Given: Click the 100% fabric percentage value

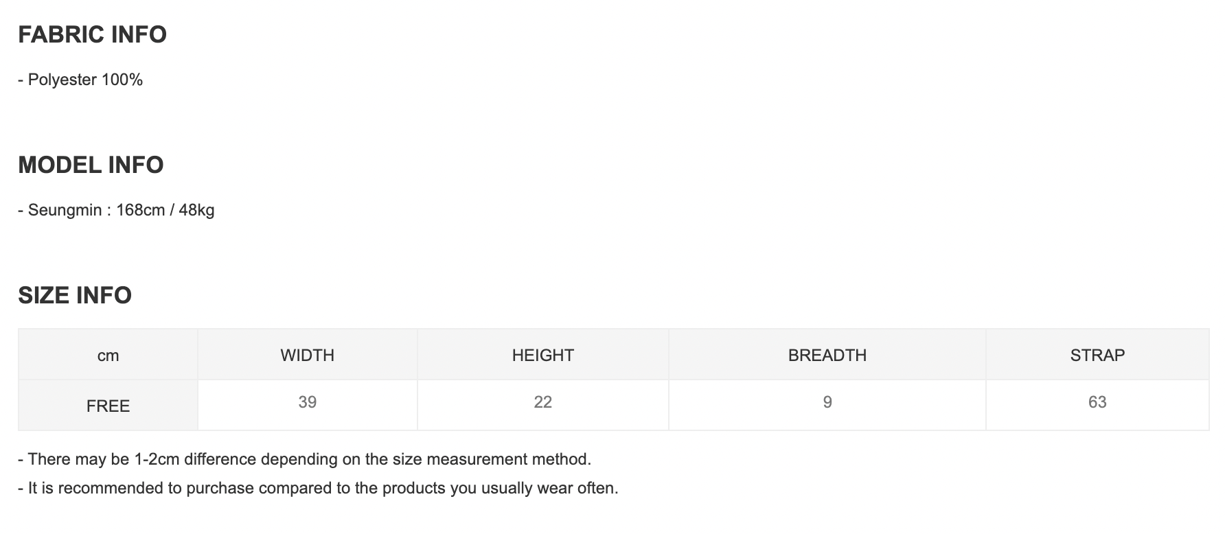Looking at the screenshot, I should [x=122, y=80].
